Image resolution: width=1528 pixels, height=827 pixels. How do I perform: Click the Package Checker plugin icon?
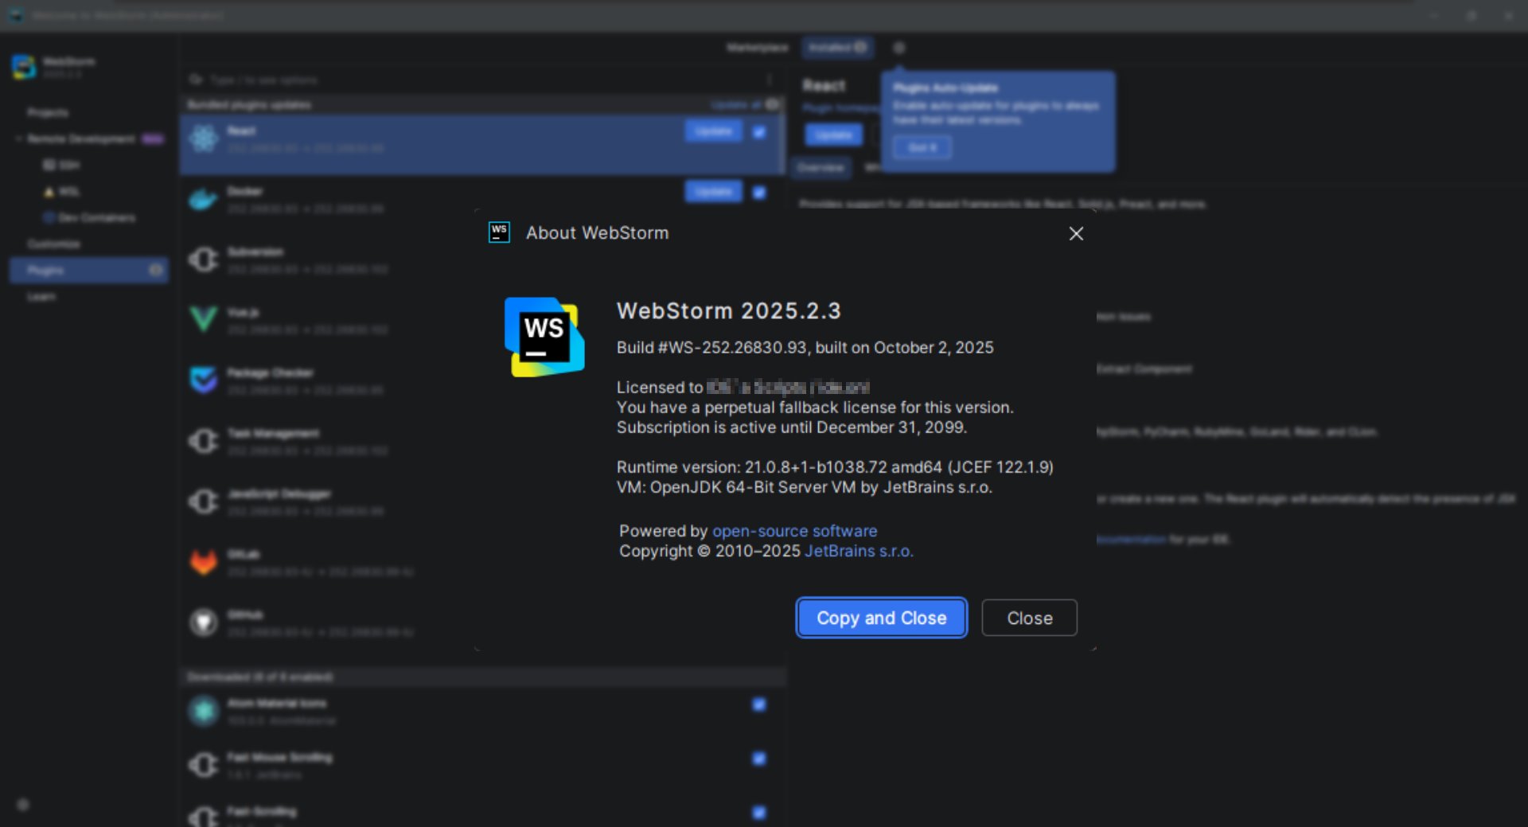[204, 380]
